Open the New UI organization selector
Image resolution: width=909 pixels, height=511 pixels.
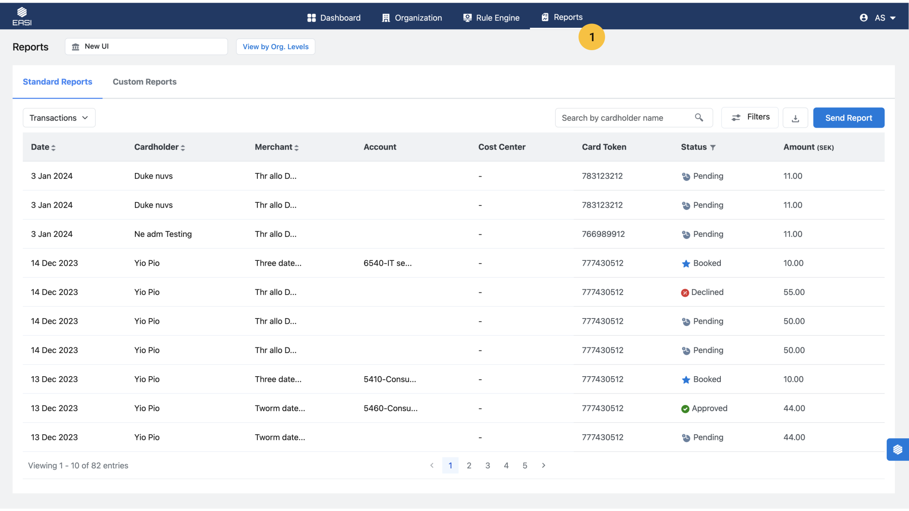pyautogui.click(x=146, y=47)
